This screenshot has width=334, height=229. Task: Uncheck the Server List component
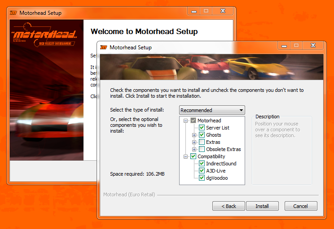[x=202, y=128]
